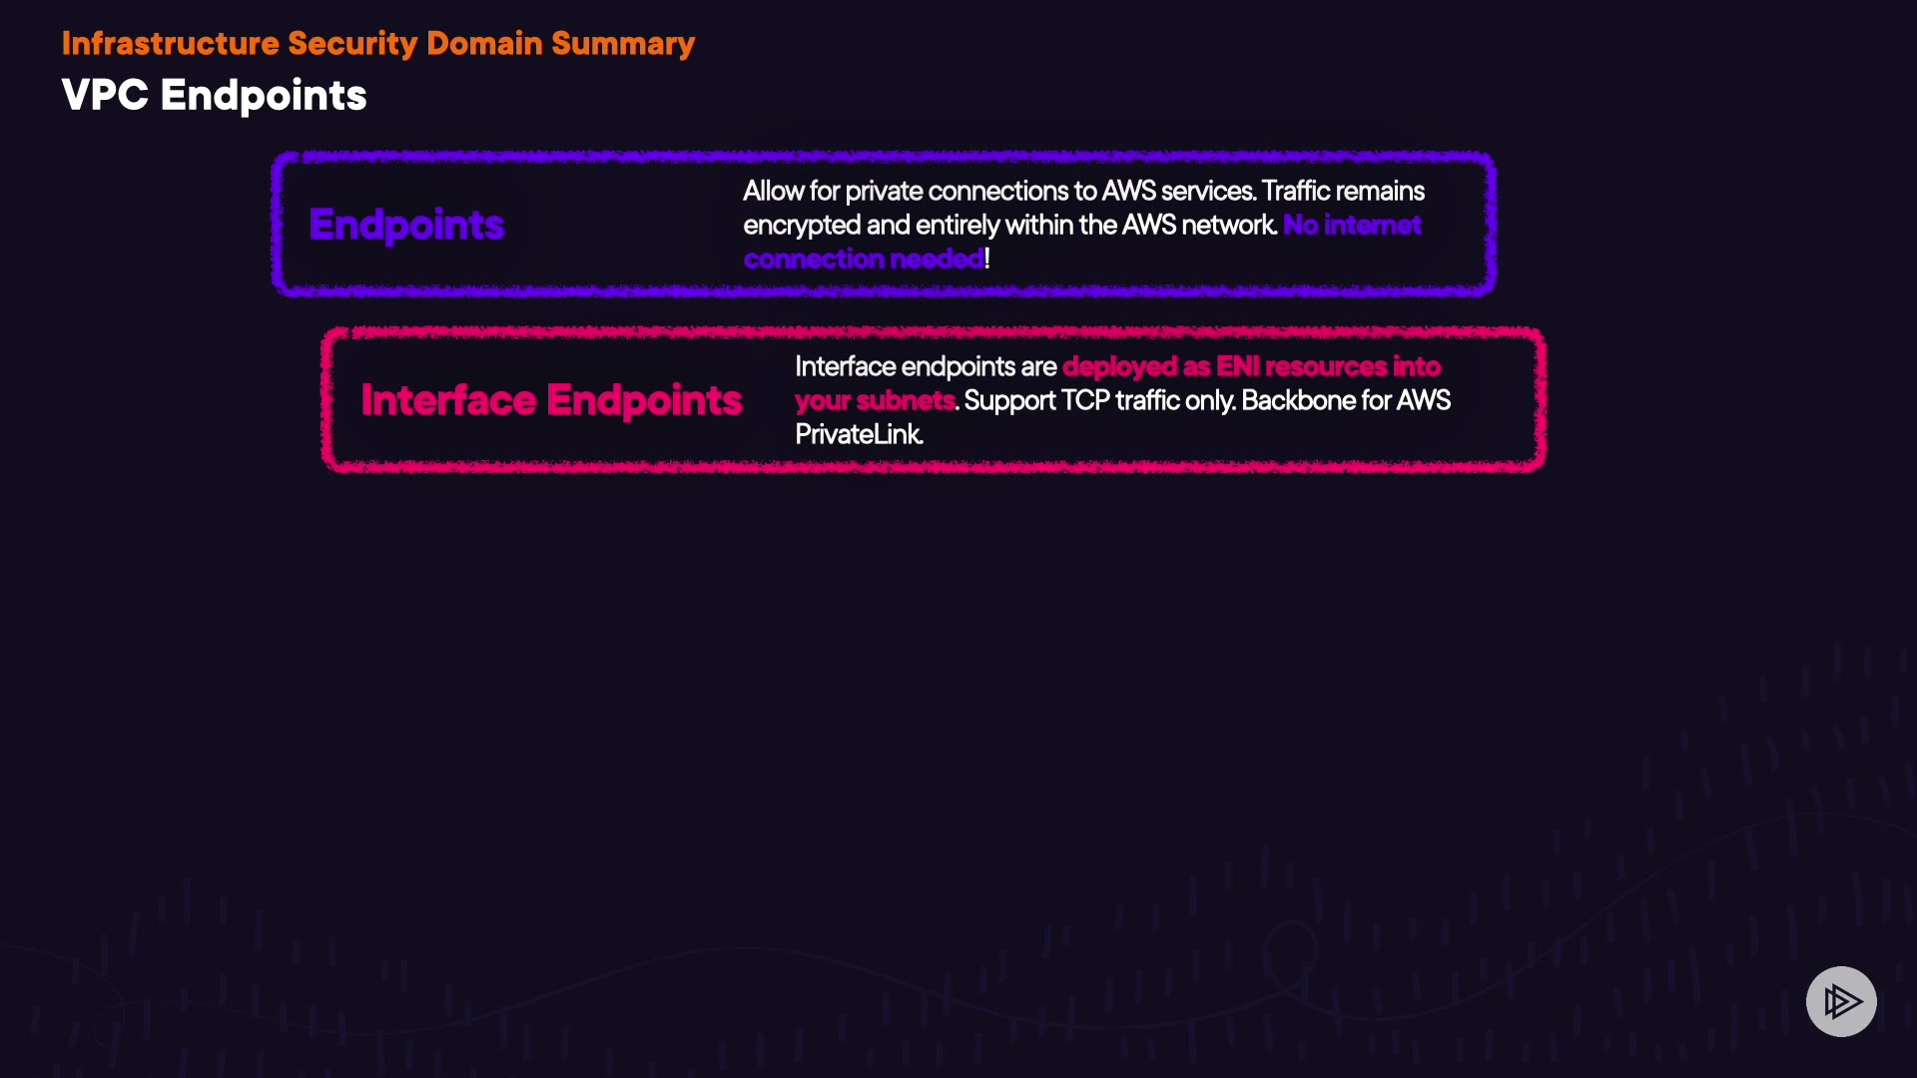Click 'Allow for private connections to AWS services'
Screen dimensions: 1917x1078
[998, 191]
